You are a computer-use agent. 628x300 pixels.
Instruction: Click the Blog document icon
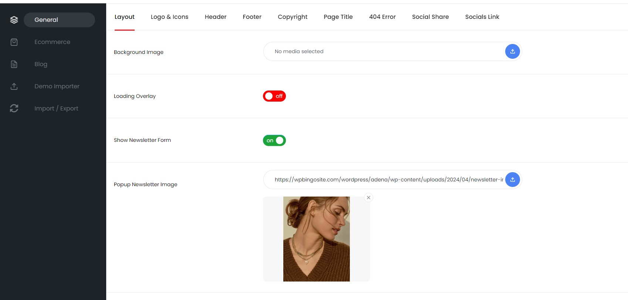coord(14,64)
